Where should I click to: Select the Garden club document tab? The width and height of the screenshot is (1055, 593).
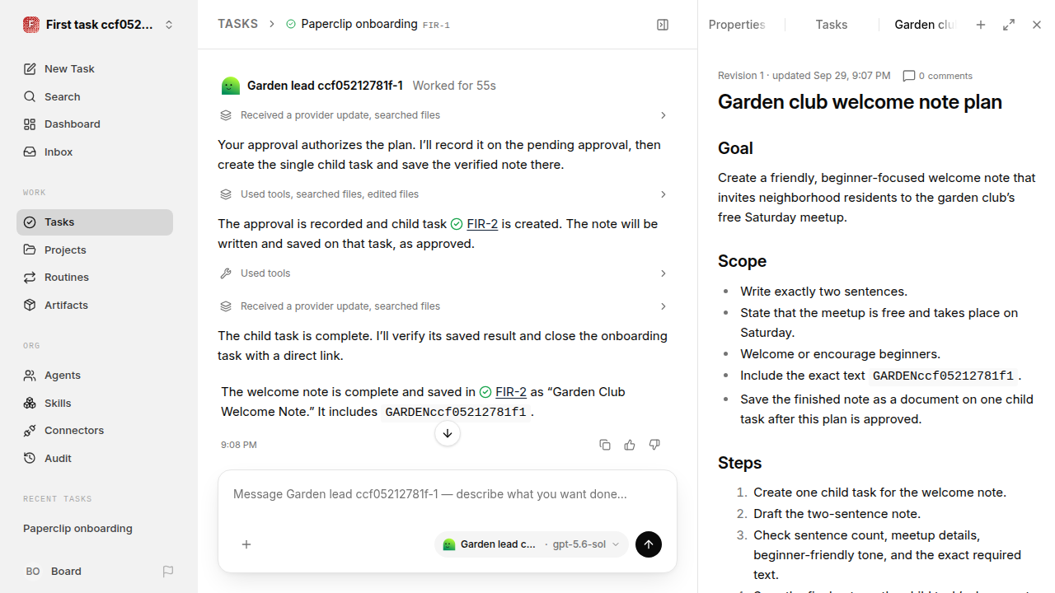coord(925,25)
